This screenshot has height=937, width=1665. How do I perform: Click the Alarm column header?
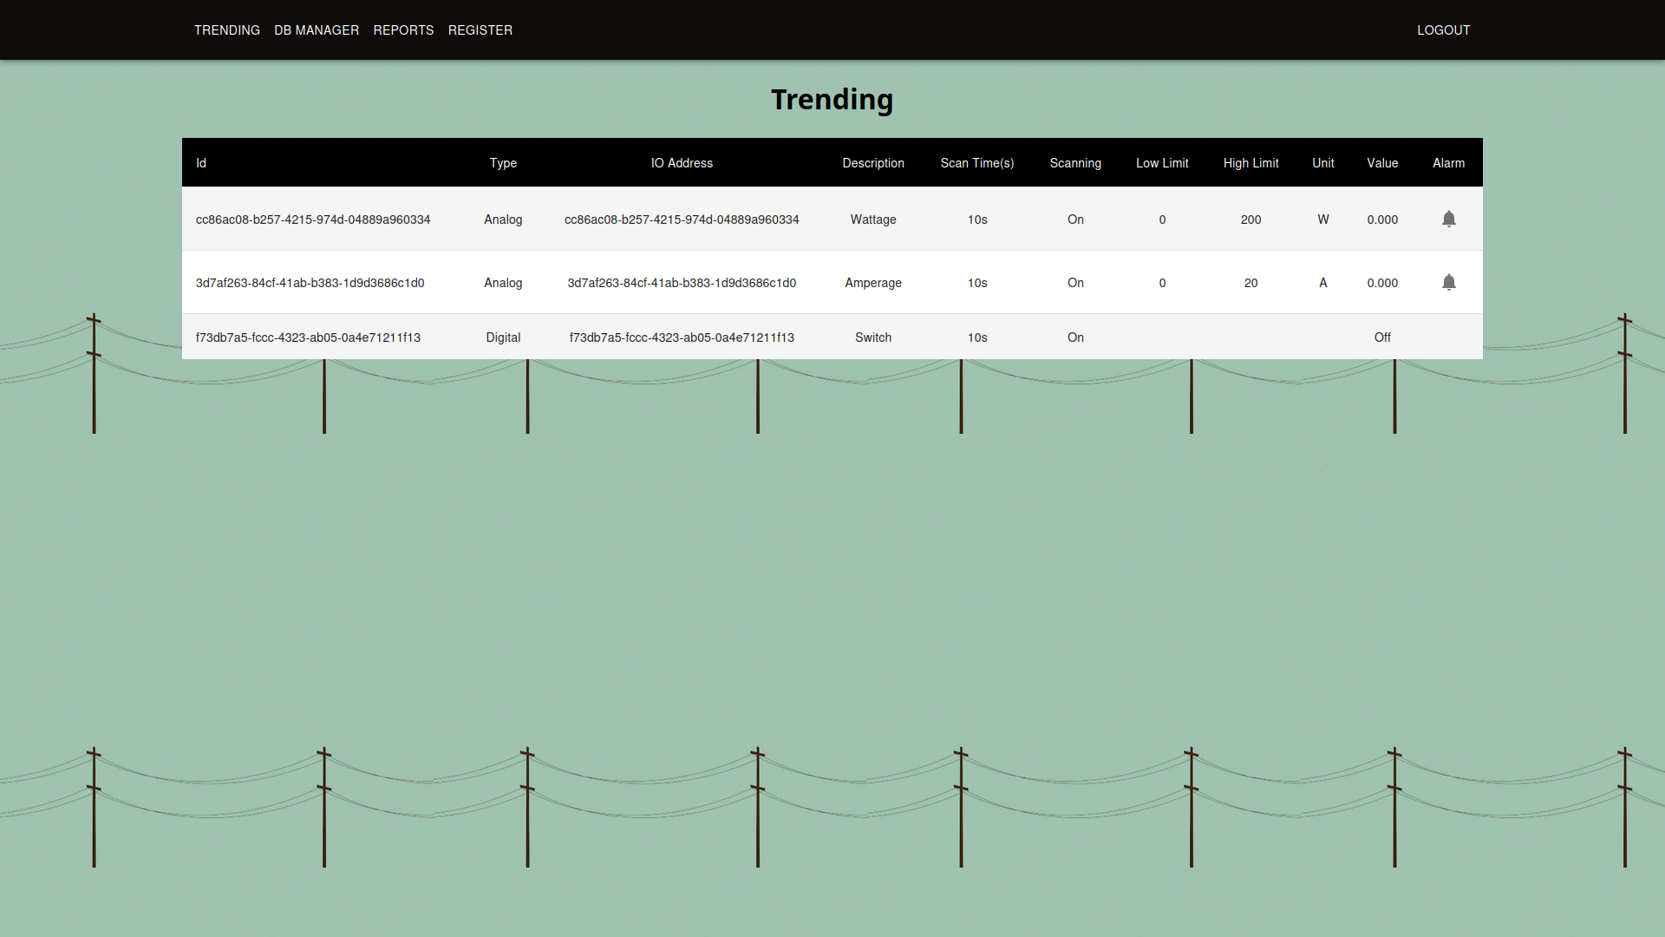(x=1448, y=163)
